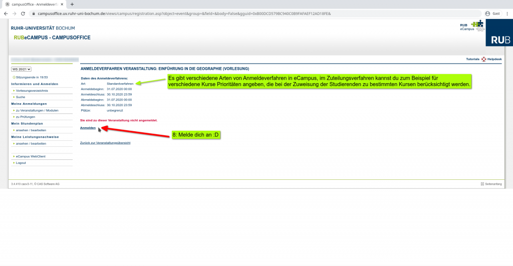Click Logout in the sidebar
513x266 pixels.
tap(21, 163)
